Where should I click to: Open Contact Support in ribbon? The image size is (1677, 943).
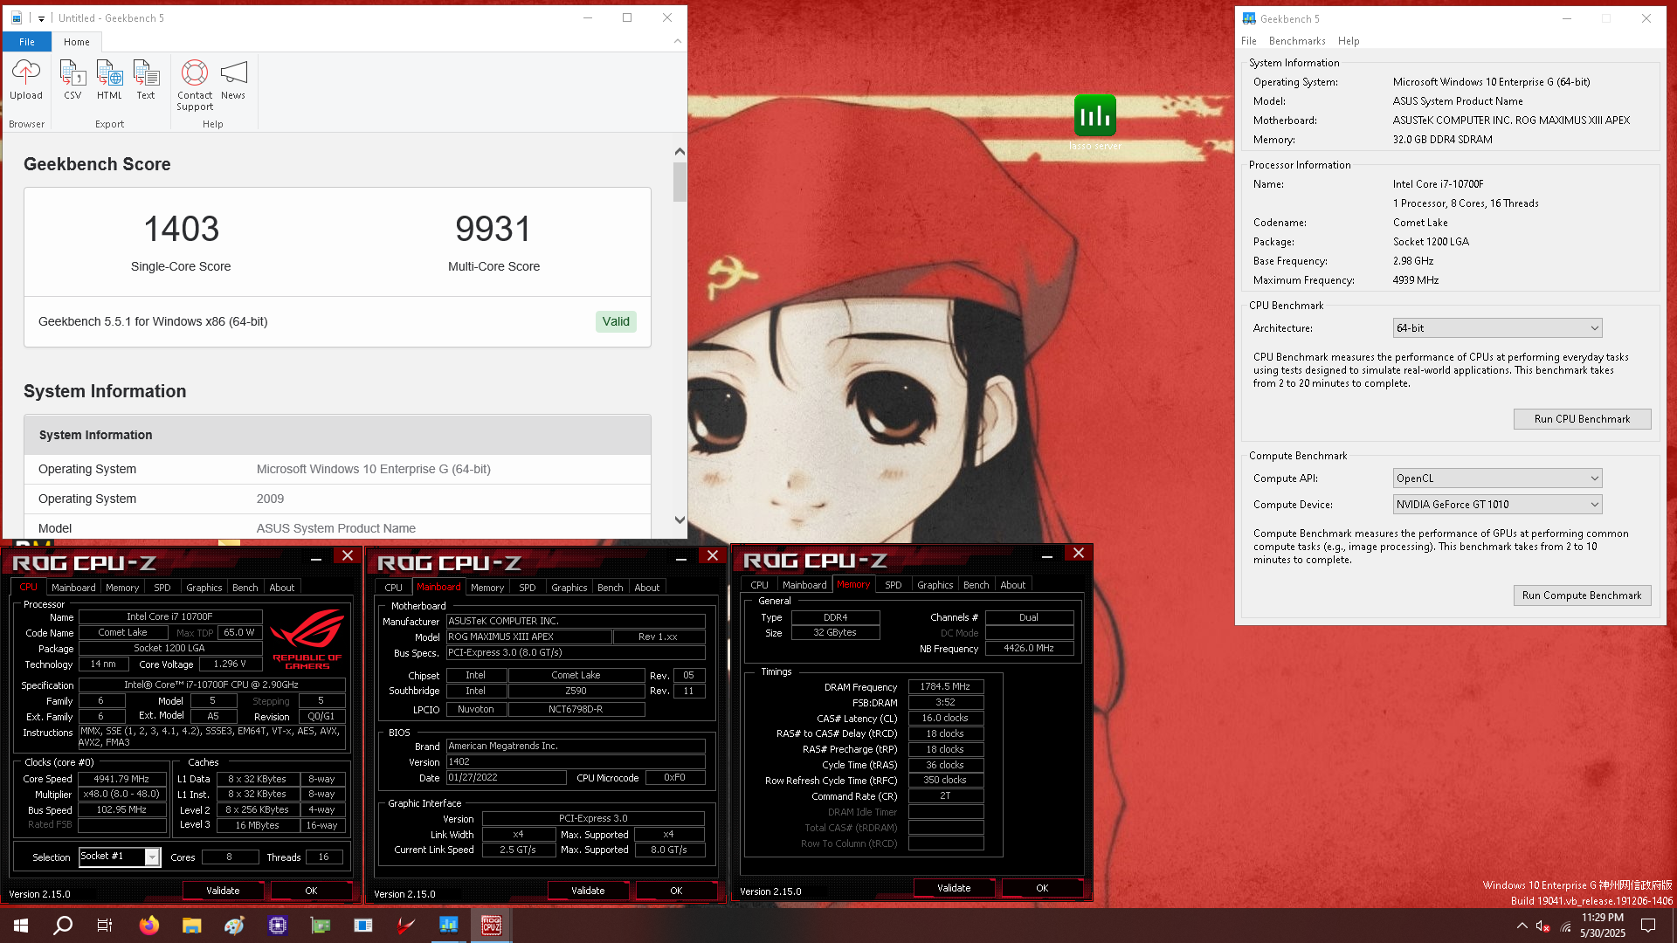195,85
